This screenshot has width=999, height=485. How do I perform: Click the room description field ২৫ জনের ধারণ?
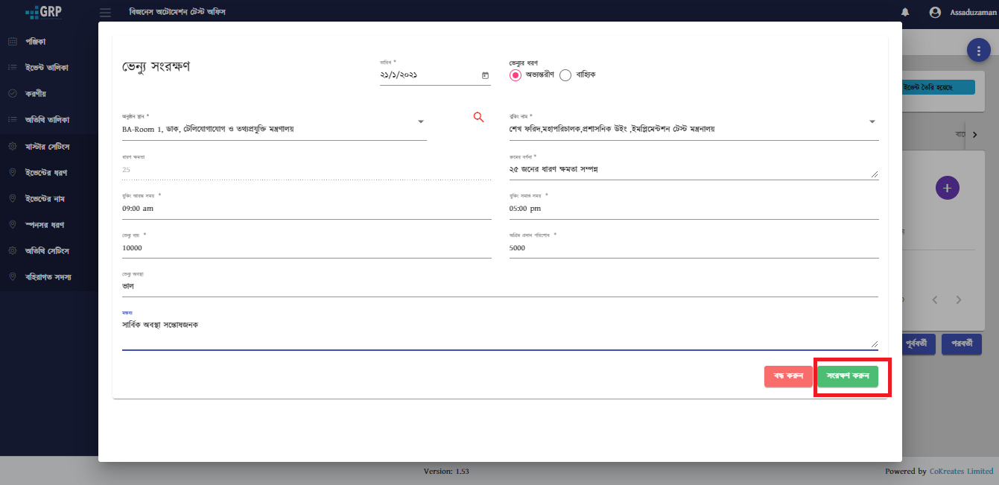click(694, 169)
